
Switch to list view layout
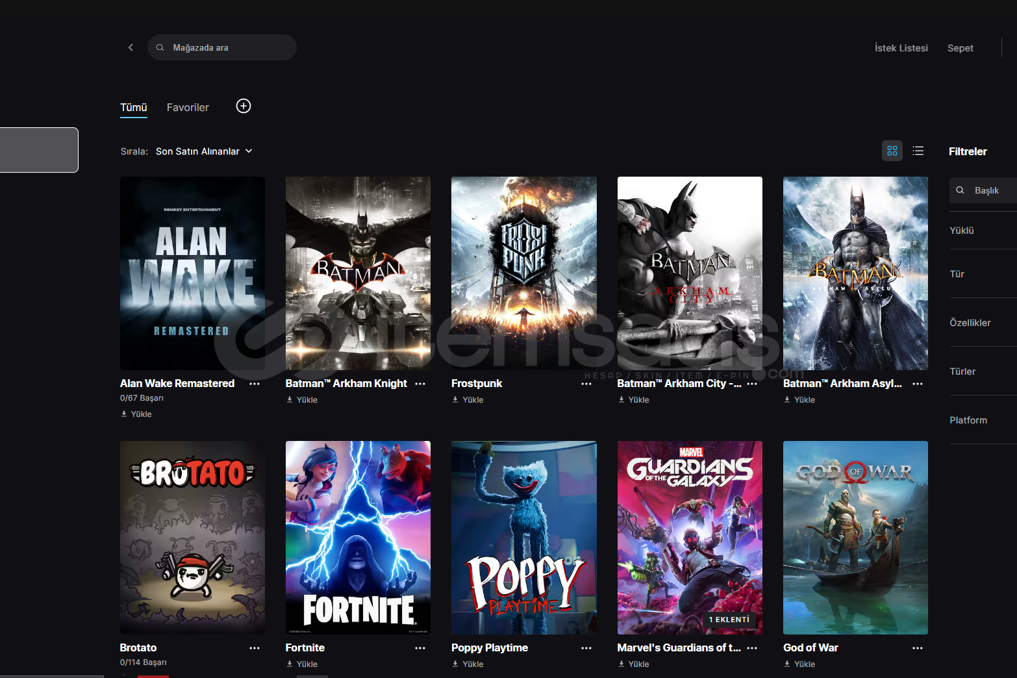tap(918, 151)
